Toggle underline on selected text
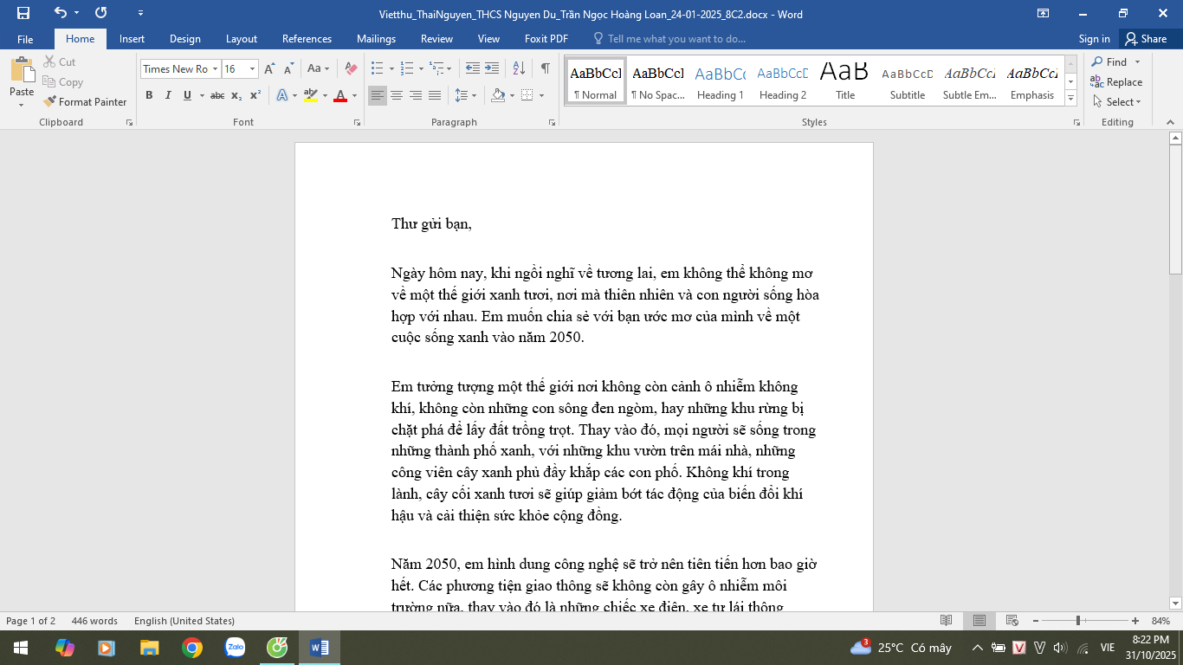Image resolution: width=1183 pixels, height=665 pixels. coord(187,95)
